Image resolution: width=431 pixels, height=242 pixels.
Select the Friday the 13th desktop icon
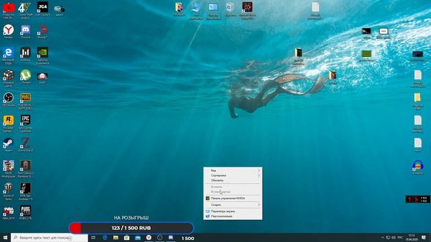[9, 10]
